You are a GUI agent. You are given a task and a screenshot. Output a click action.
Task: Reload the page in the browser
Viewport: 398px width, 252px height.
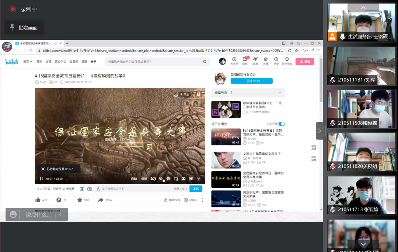[31, 51]
